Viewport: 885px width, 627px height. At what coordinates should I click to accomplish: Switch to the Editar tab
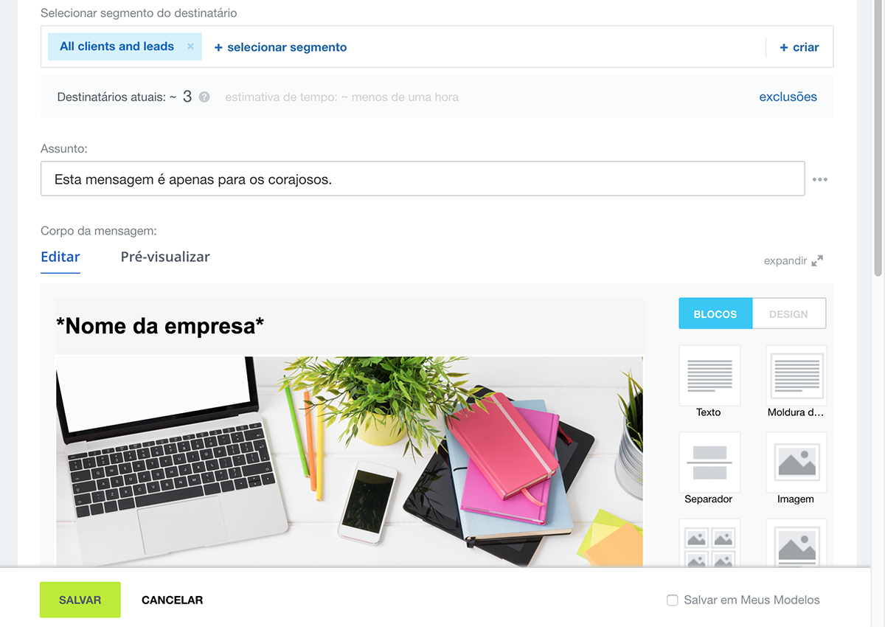60,257
